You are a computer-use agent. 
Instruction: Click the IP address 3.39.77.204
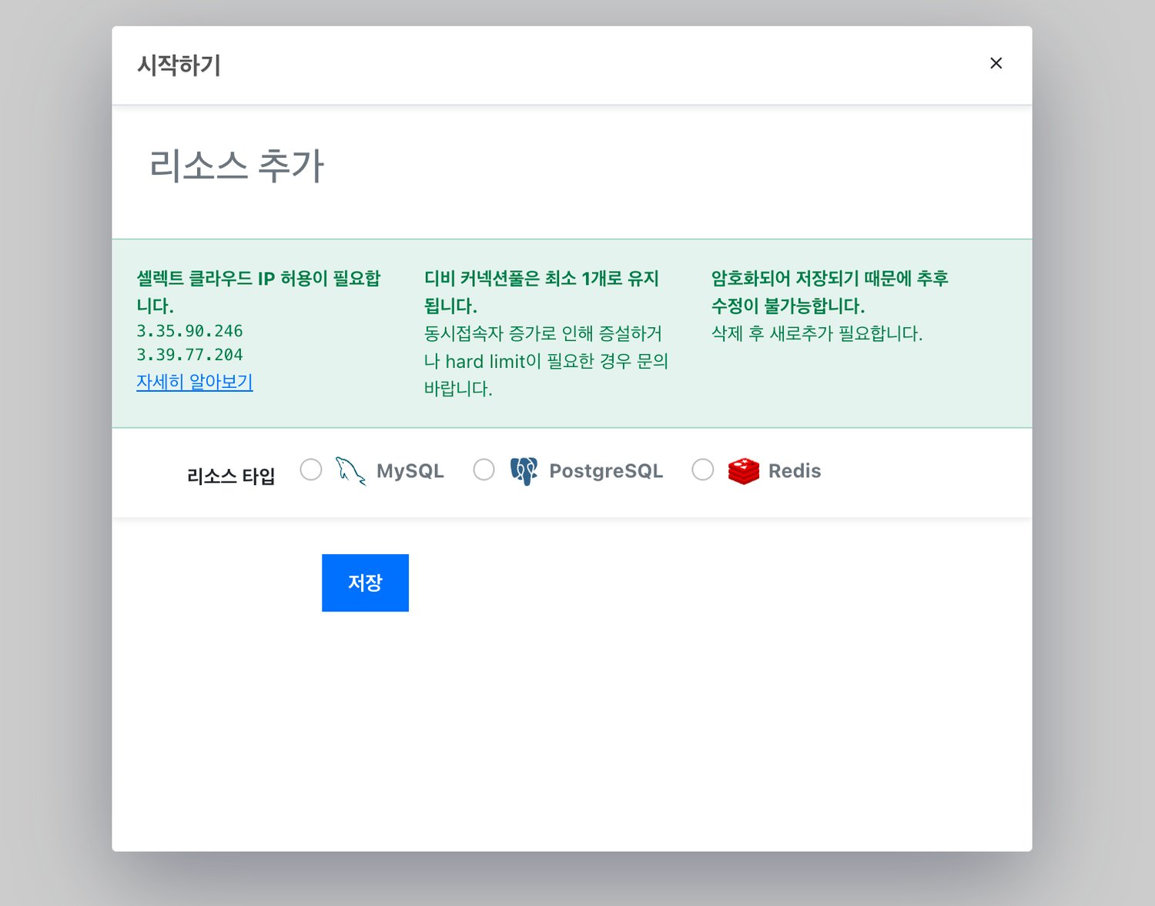189,355
